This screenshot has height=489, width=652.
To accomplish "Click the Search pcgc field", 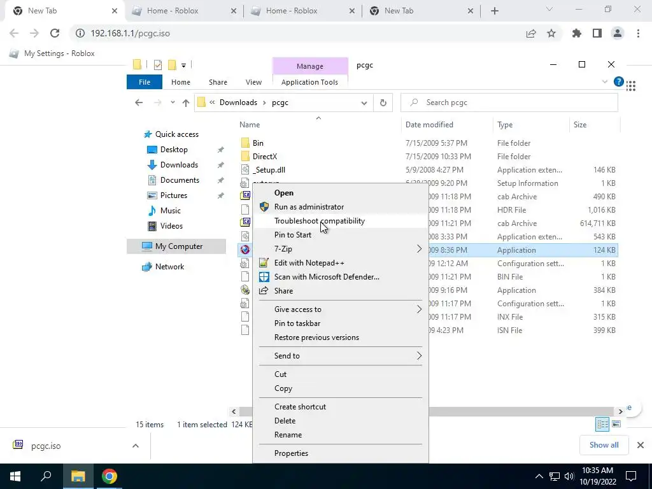I will (x=509, y=103).
